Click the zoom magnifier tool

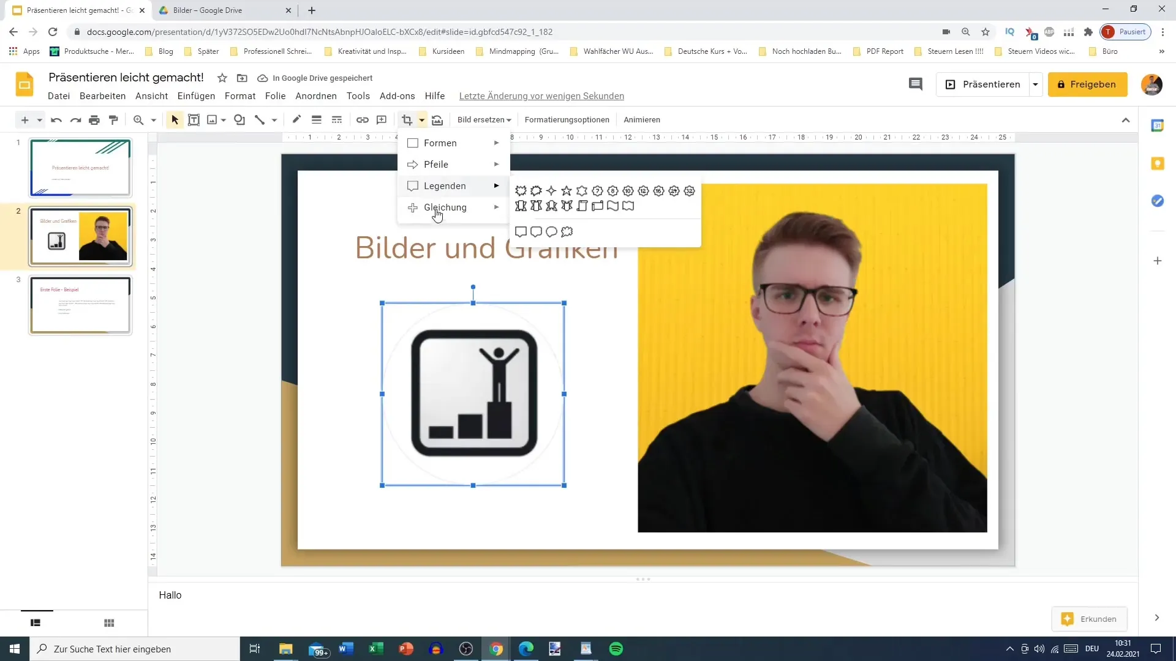138,120
